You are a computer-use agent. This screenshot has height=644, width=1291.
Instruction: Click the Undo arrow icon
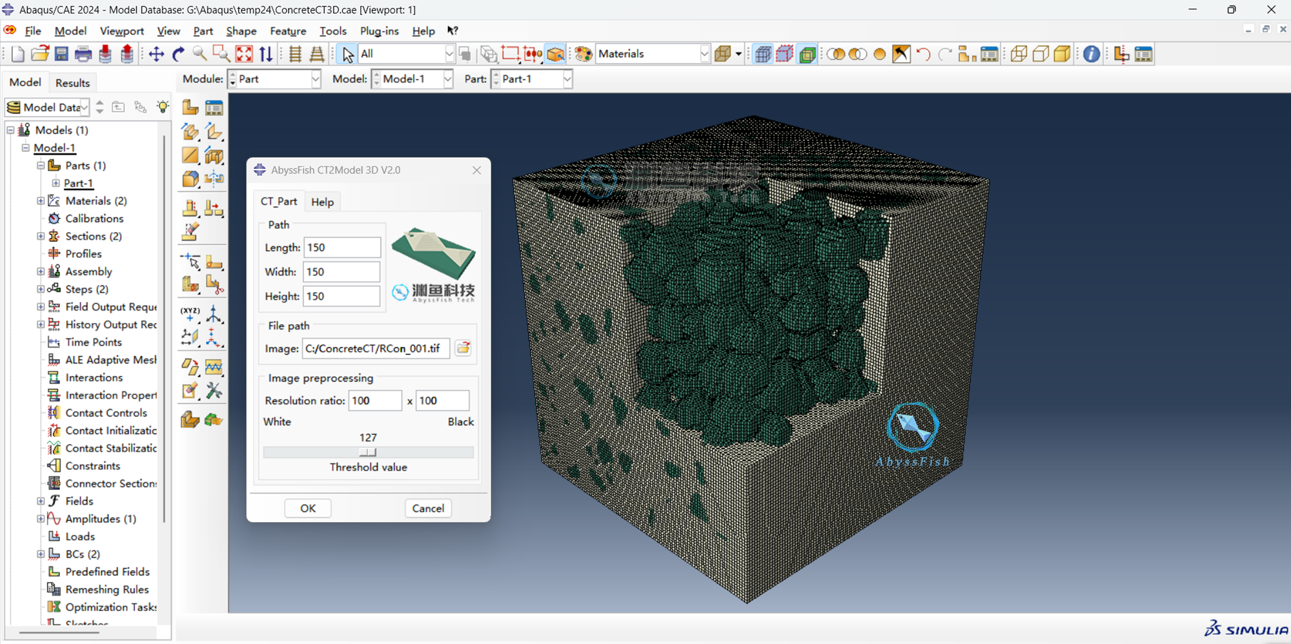923,54
